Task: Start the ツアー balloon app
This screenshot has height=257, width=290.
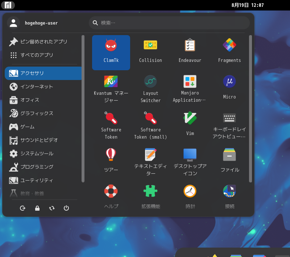Action: click(x=111, y=162)
